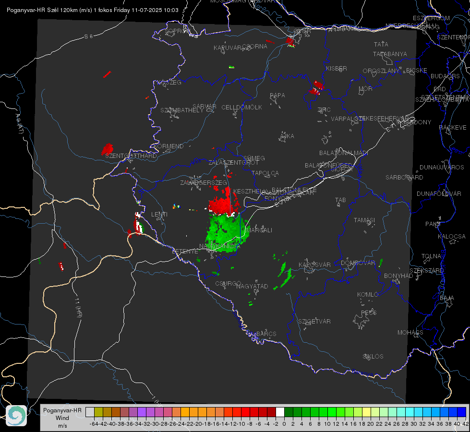Select the BICSKE town label
The image size is (470, 432).
[x=417, y=71]
